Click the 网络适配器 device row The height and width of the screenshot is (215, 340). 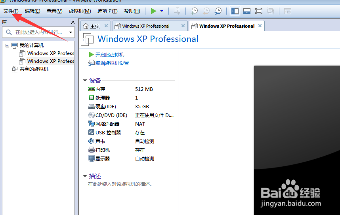coord(131,124)
